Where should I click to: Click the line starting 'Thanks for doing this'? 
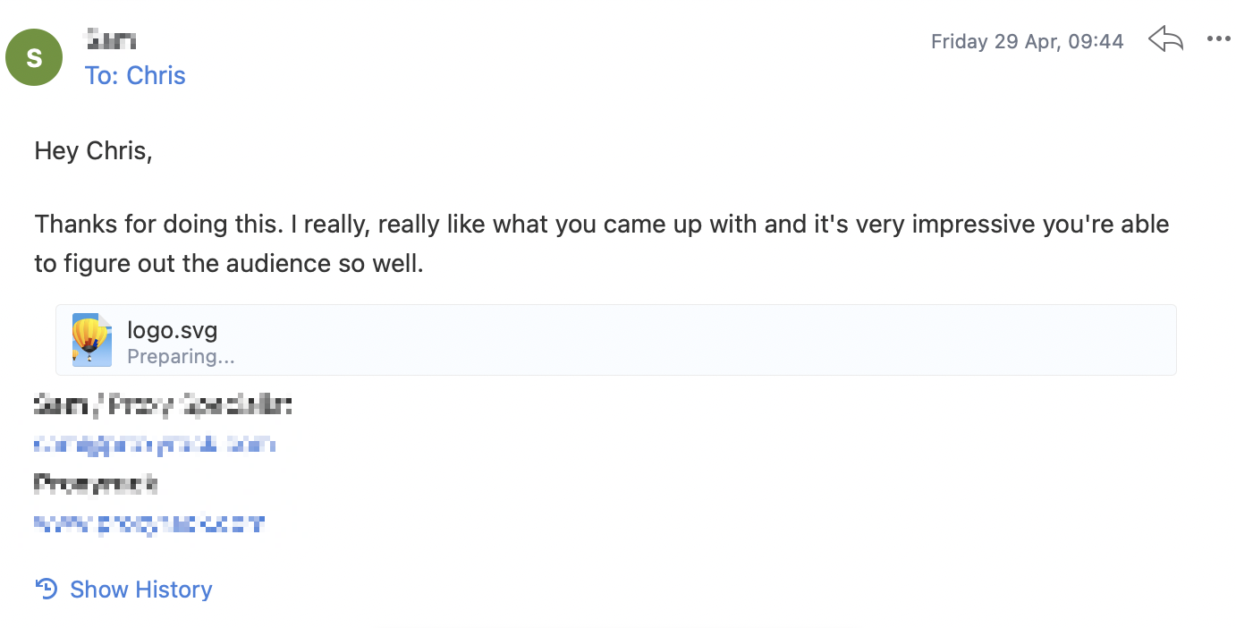pyautogui.click(x=602, y=224)
